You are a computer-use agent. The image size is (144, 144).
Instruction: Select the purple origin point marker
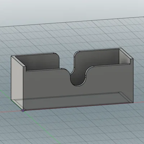pyautogui.click(x=23, y=111)
